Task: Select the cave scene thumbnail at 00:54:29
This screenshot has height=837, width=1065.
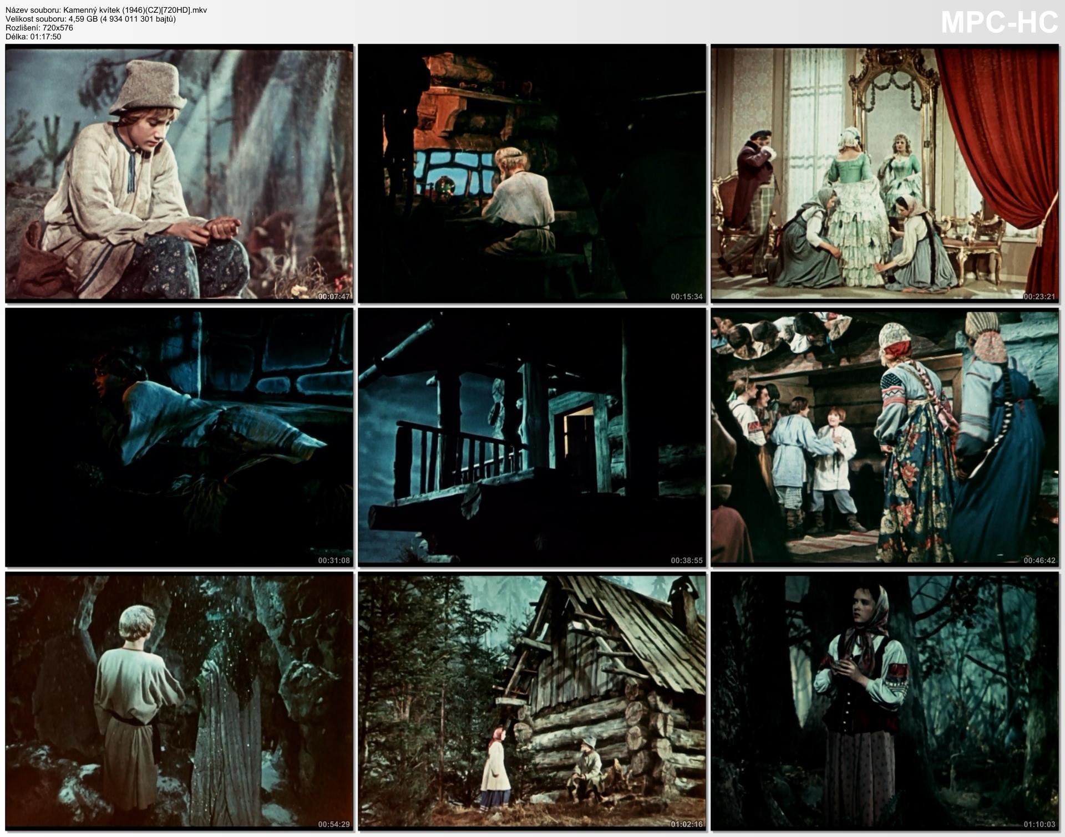Action: (179, 702)
